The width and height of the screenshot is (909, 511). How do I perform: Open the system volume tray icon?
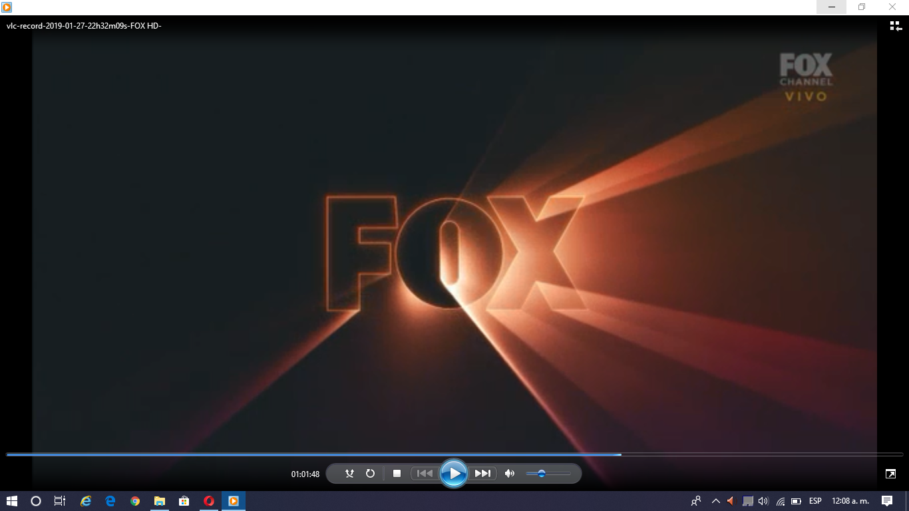point(763,501)
